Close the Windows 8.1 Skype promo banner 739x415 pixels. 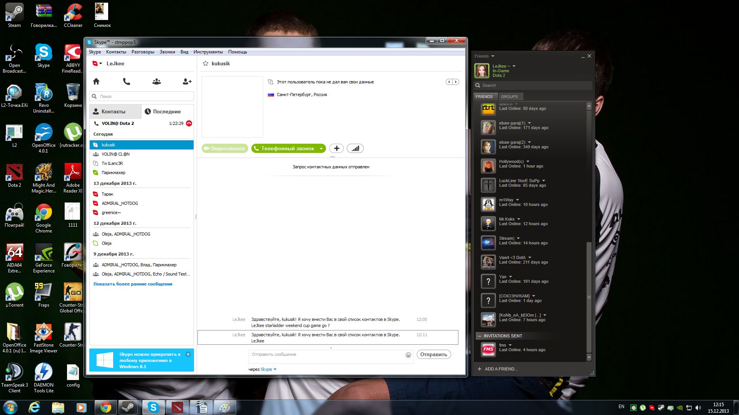pos(188,354)
